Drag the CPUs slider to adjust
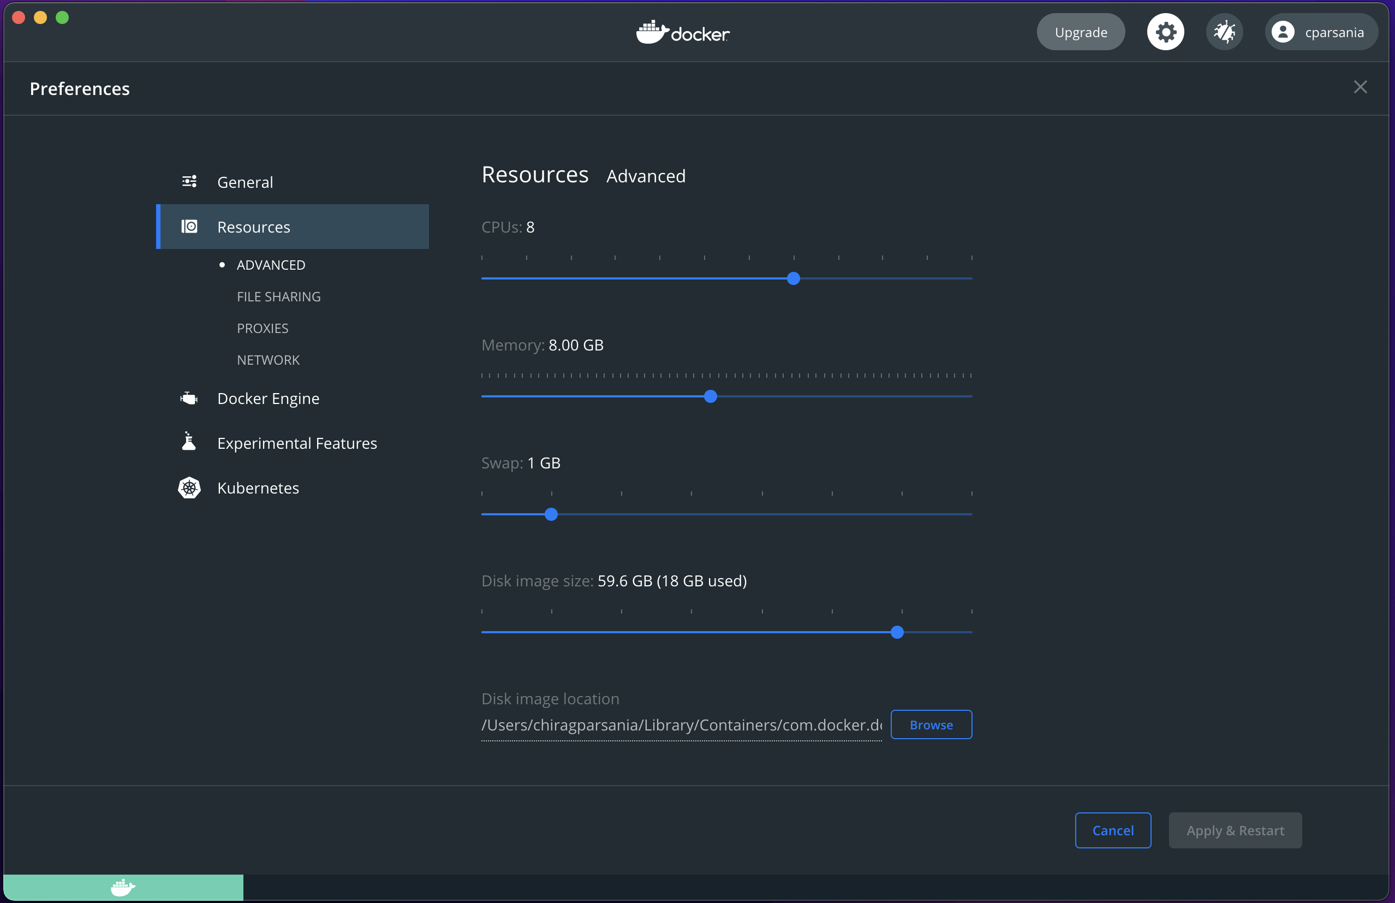 tap(795, 277)
